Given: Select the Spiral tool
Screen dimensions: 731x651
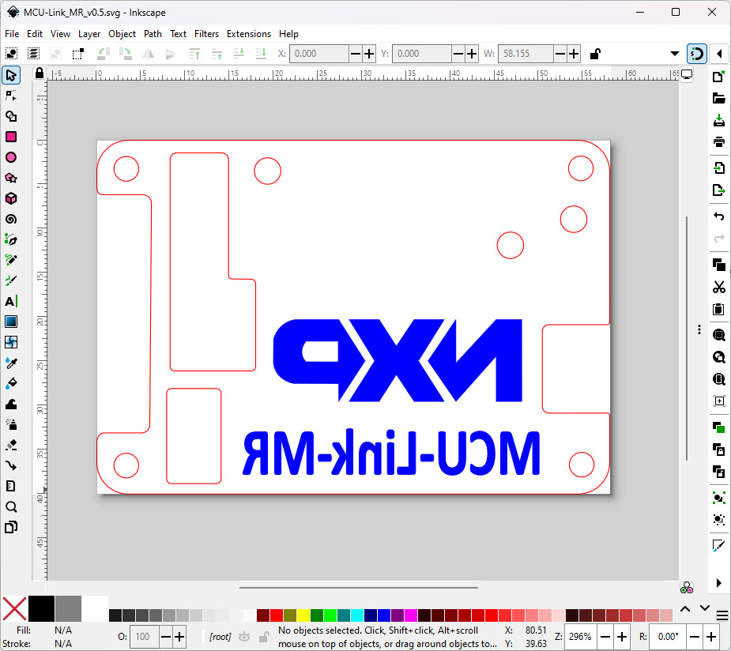Looking at the screenshot, I should [11, 219].
